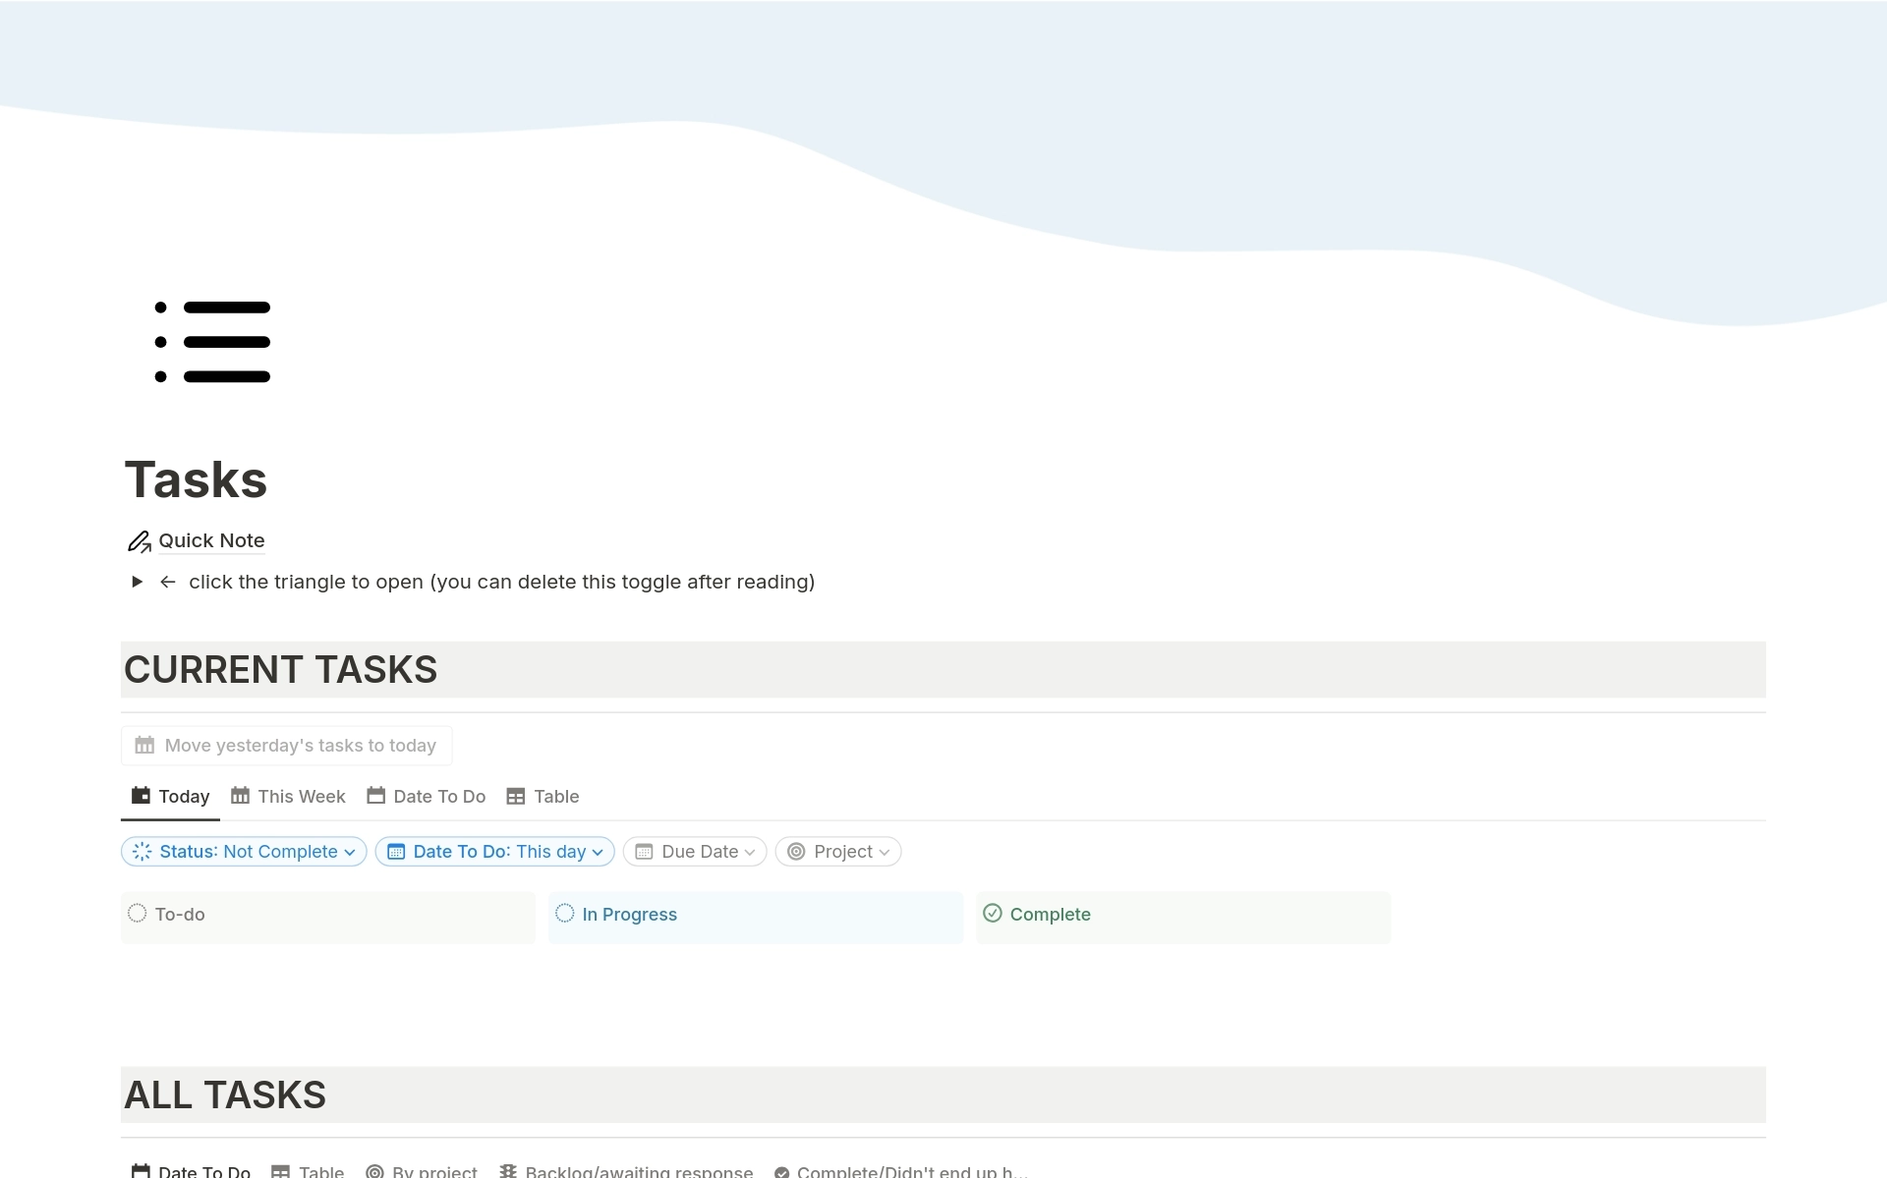
Task: Click the calendar icon next to Due Date
Action: click(646, 851)
